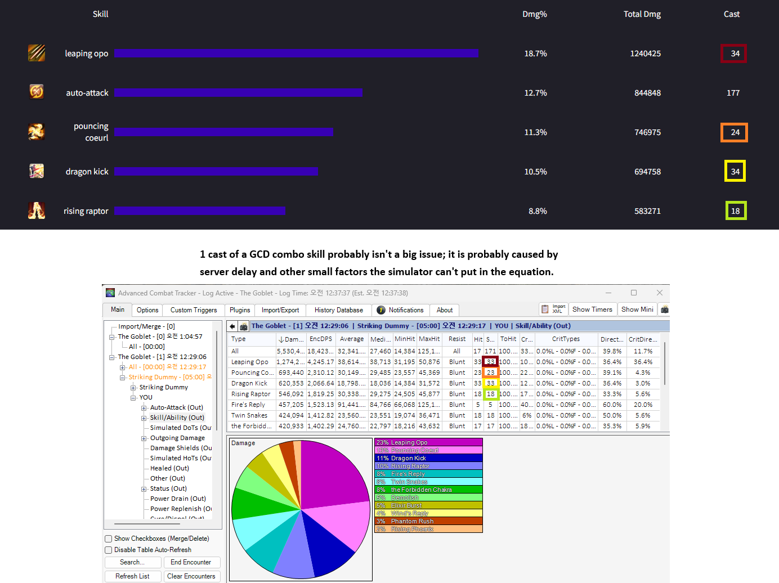
Task: Click the leaping opo skill icon
Action: tap(37, 53)
